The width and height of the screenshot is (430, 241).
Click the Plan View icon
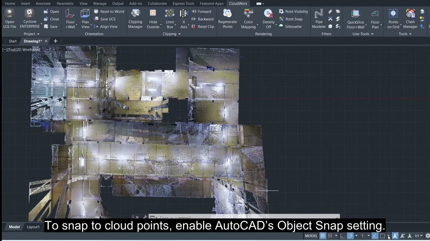[x=85, y=13]
